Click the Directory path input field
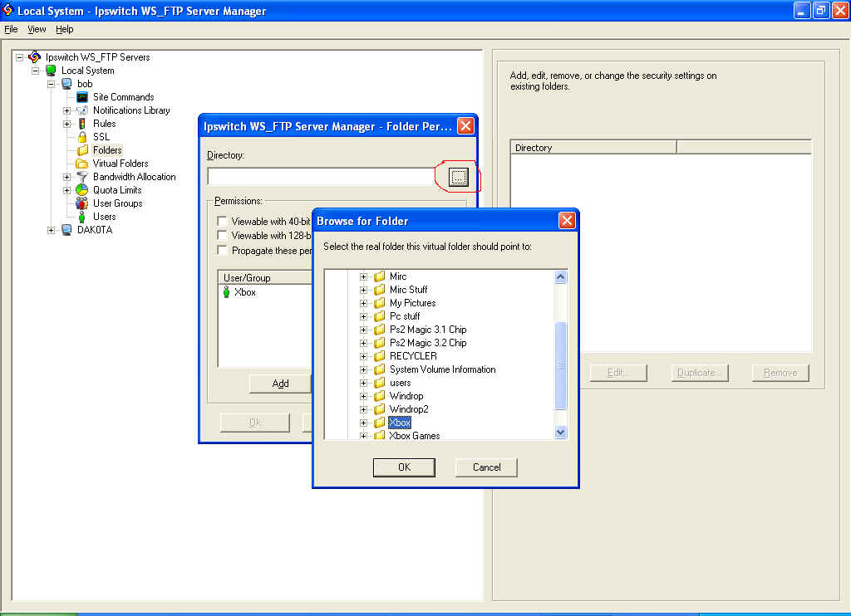851x616 pixels. coord(321,177)
